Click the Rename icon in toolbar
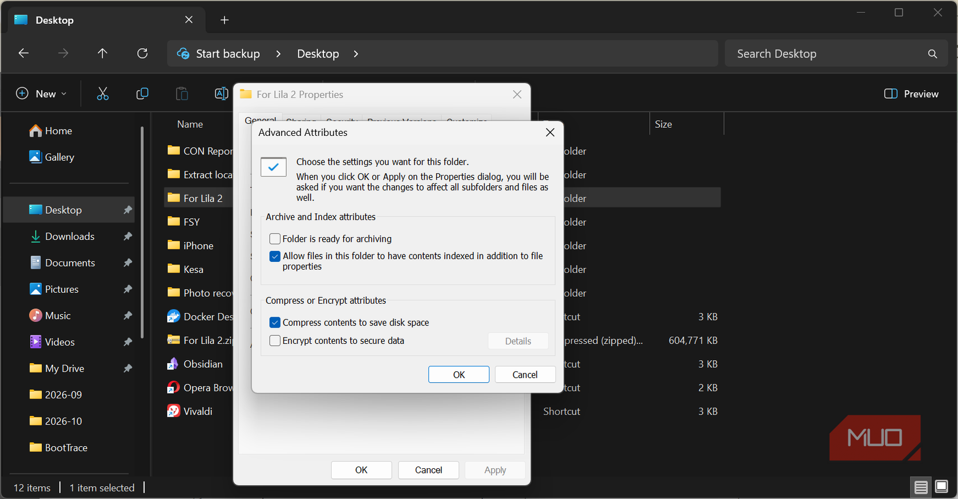The image size is (958, 499). pyautogui.click(x=221, y=94)
